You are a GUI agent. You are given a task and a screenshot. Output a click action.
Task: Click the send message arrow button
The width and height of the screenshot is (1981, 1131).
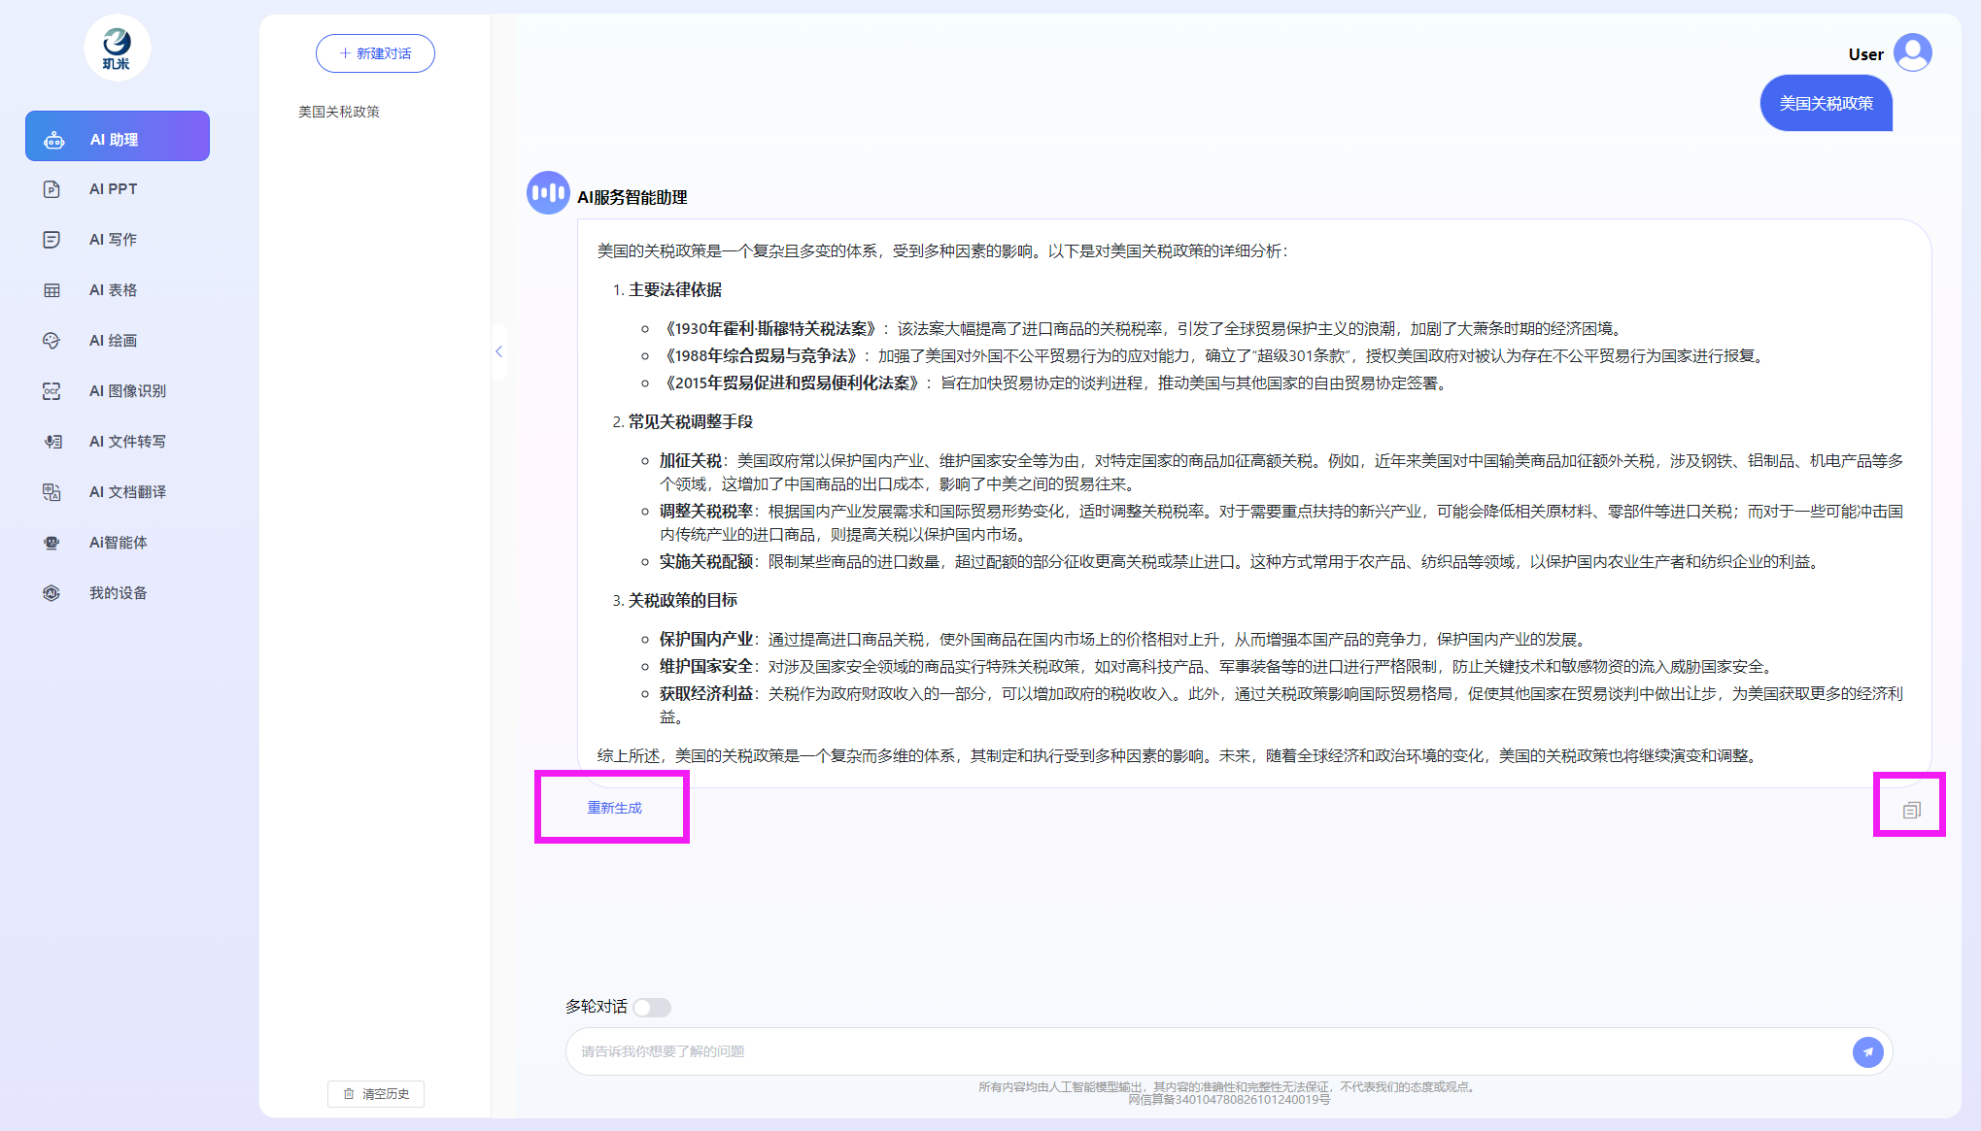tap(1867, 1051)
